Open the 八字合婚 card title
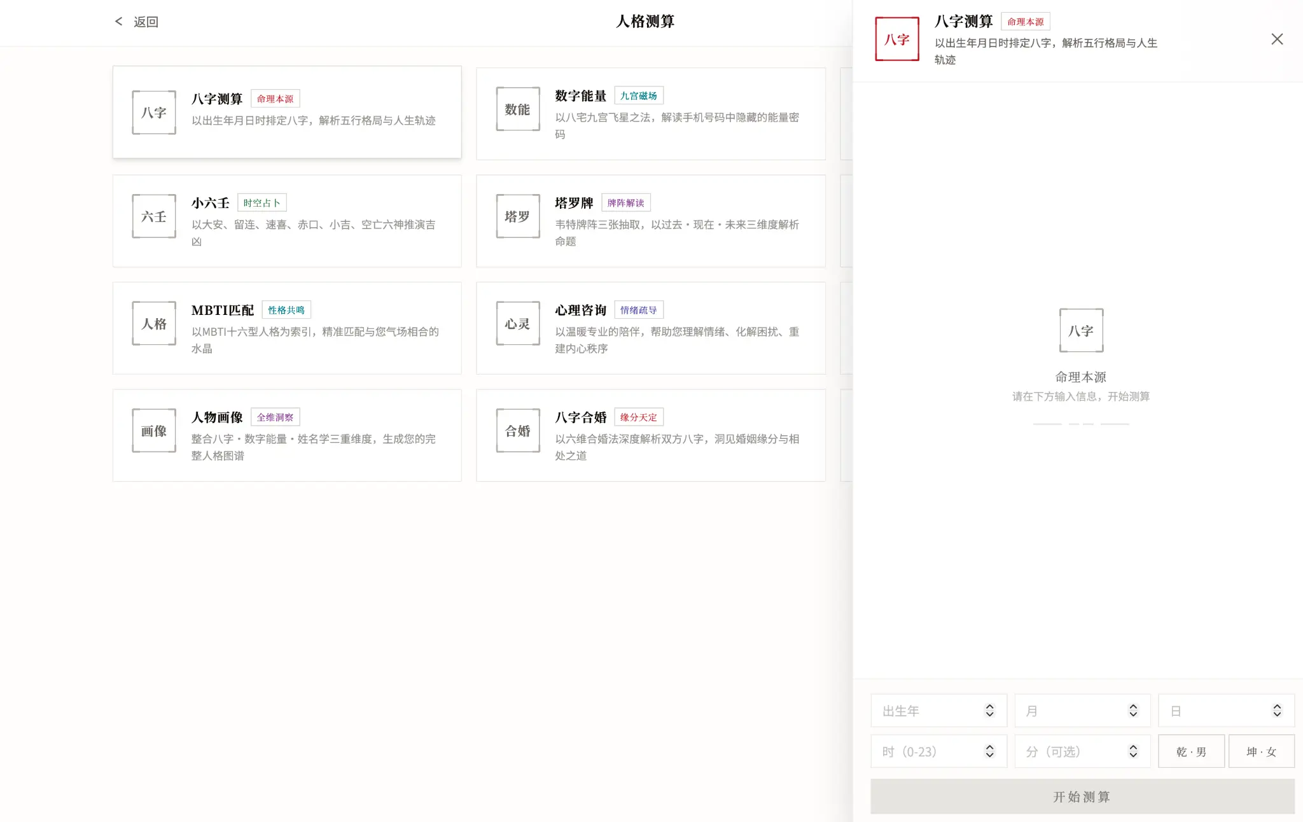 pyautogui.click(x=580, y=417)
